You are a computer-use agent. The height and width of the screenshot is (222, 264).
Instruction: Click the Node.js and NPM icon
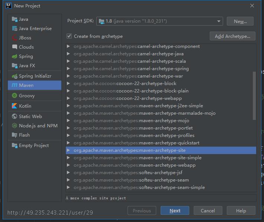(x=15, y=125)
